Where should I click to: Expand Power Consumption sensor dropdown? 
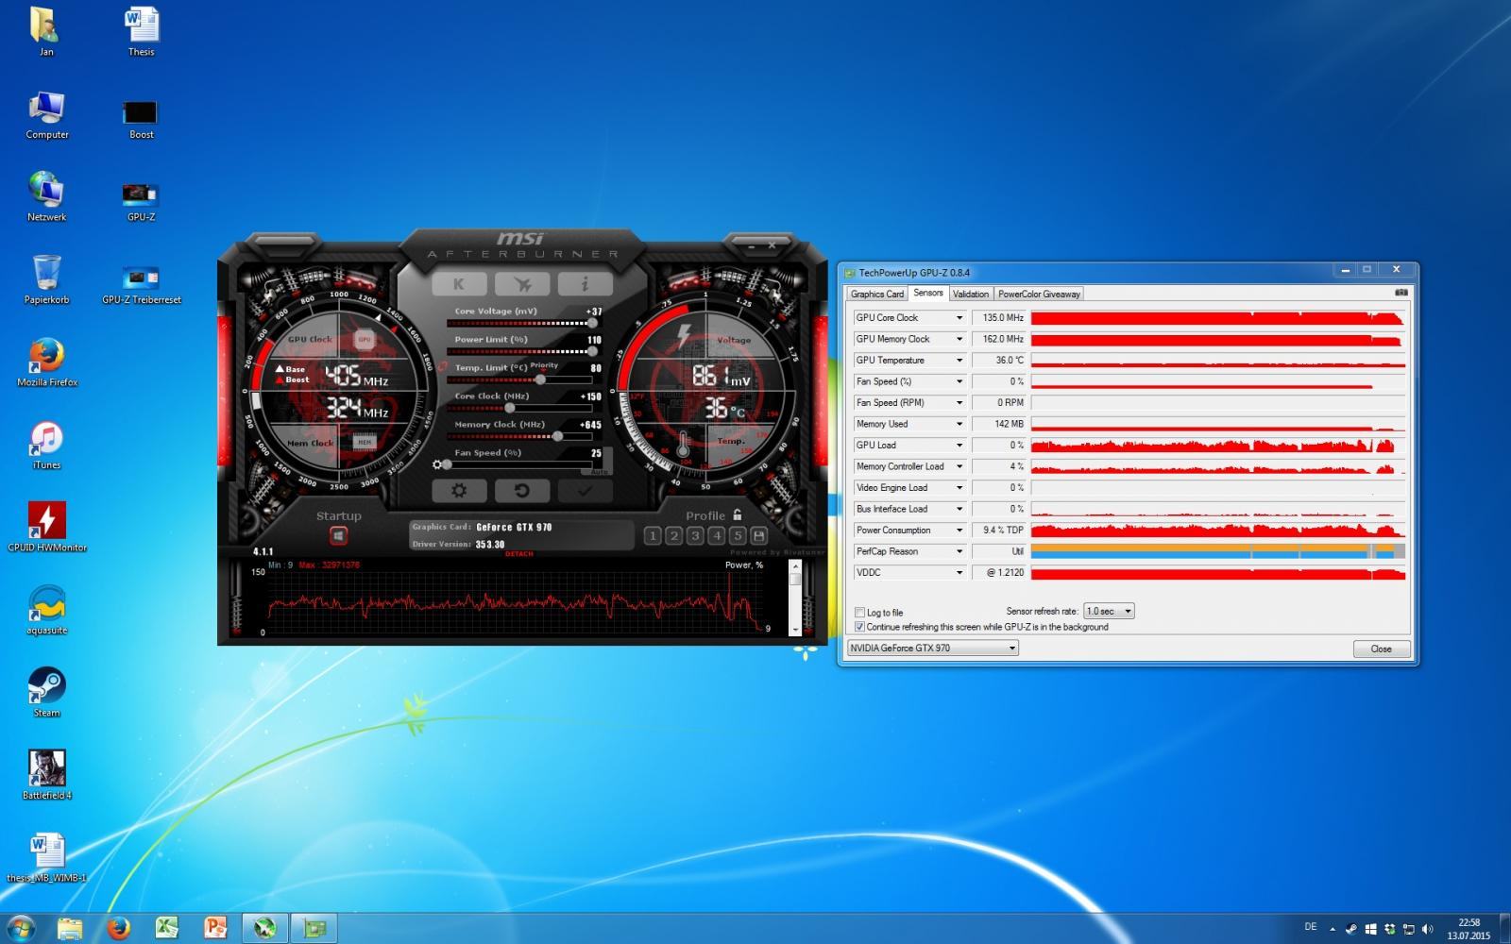point(959,531)
